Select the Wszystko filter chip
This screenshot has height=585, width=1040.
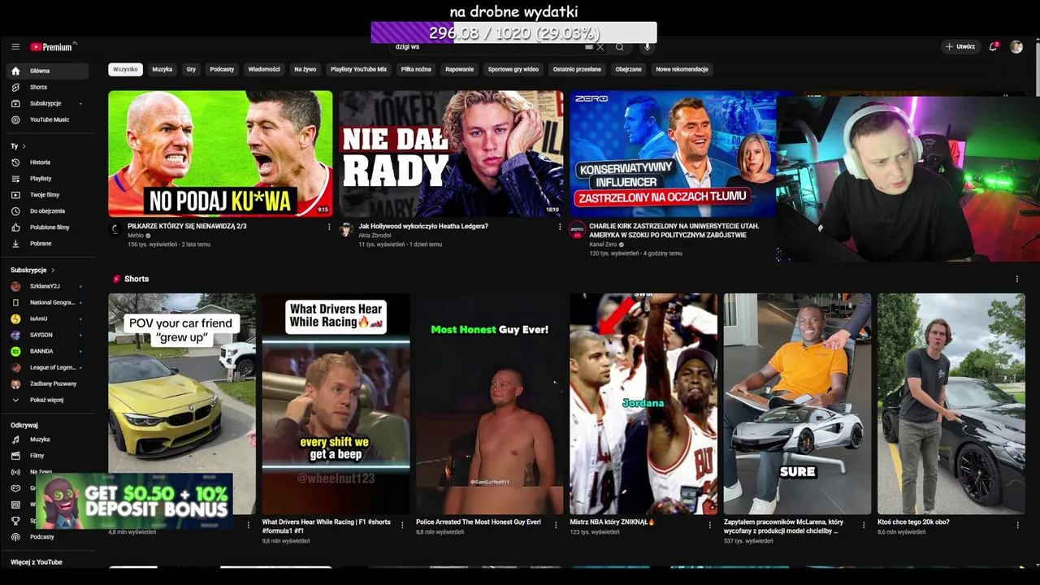[125, 69]
